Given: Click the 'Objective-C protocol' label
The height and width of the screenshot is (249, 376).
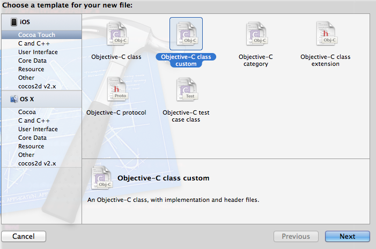Looking at the screenshot, I should click(116, 112).
